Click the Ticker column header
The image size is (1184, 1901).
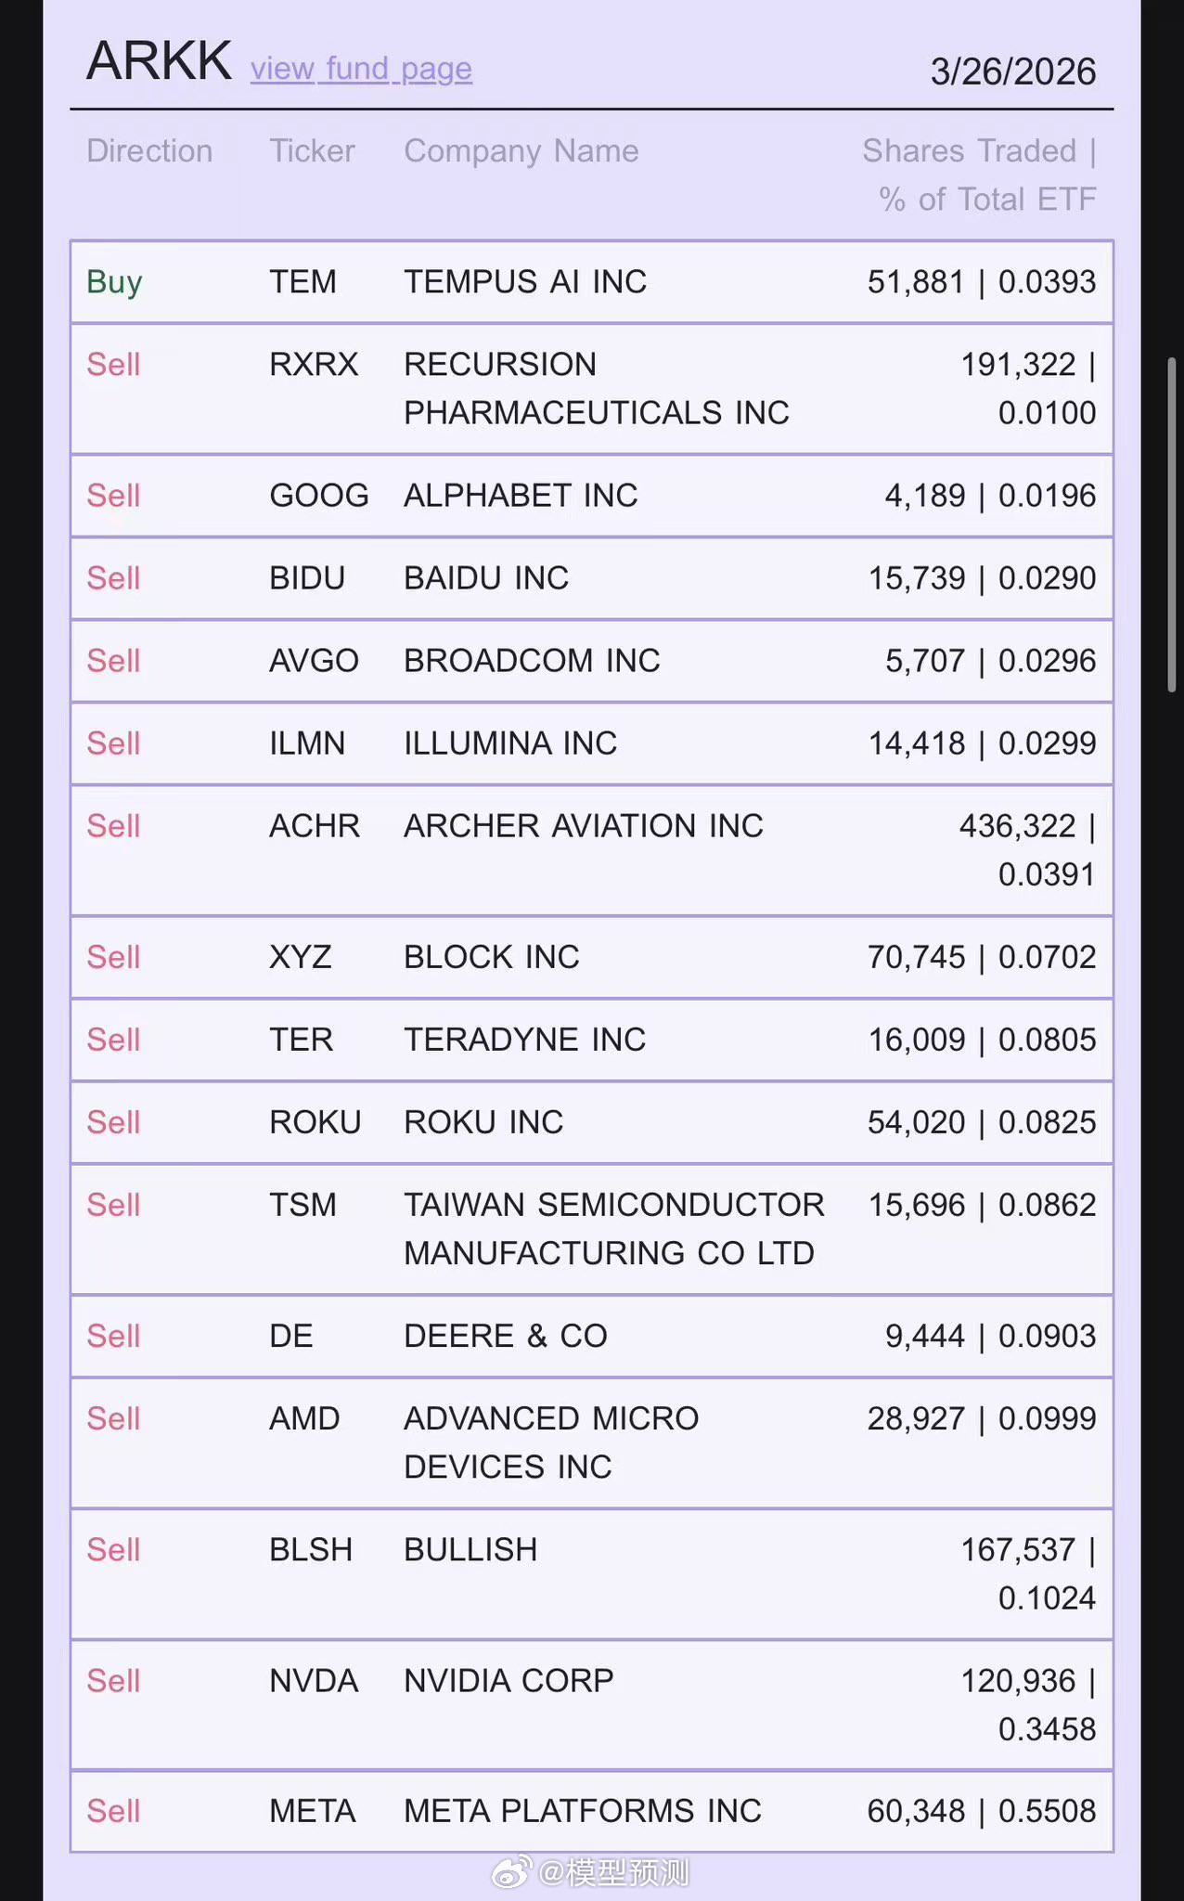(312, 151)
